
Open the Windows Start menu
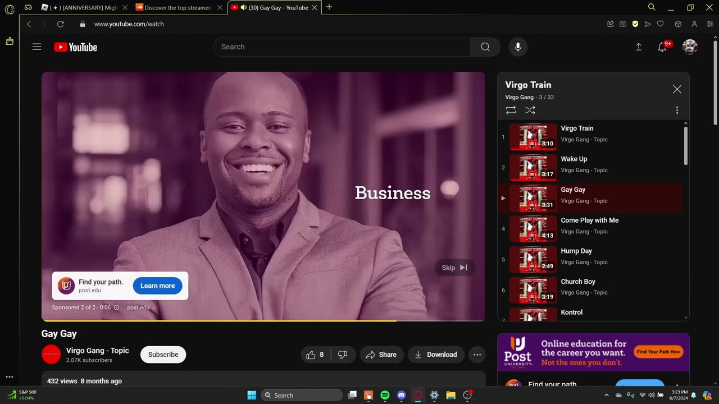tap(252, 395)
